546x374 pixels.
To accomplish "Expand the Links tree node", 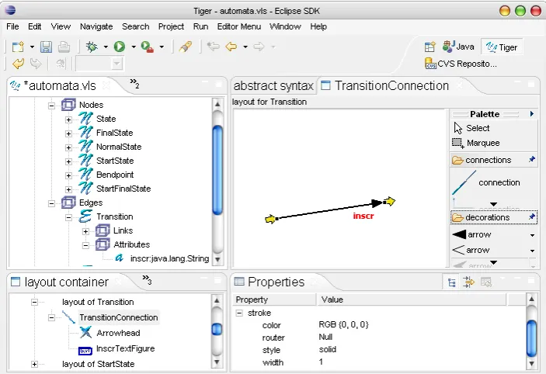I will [x=85, y=231].
